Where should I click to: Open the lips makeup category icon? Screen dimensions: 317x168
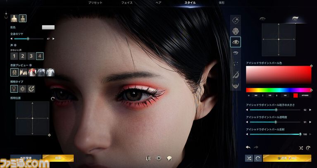(236, 53)
